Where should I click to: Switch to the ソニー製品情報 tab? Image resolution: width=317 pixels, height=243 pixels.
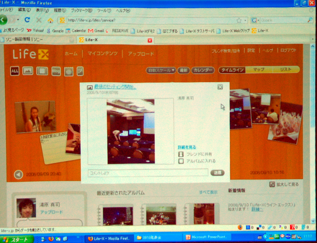point(34,40)
